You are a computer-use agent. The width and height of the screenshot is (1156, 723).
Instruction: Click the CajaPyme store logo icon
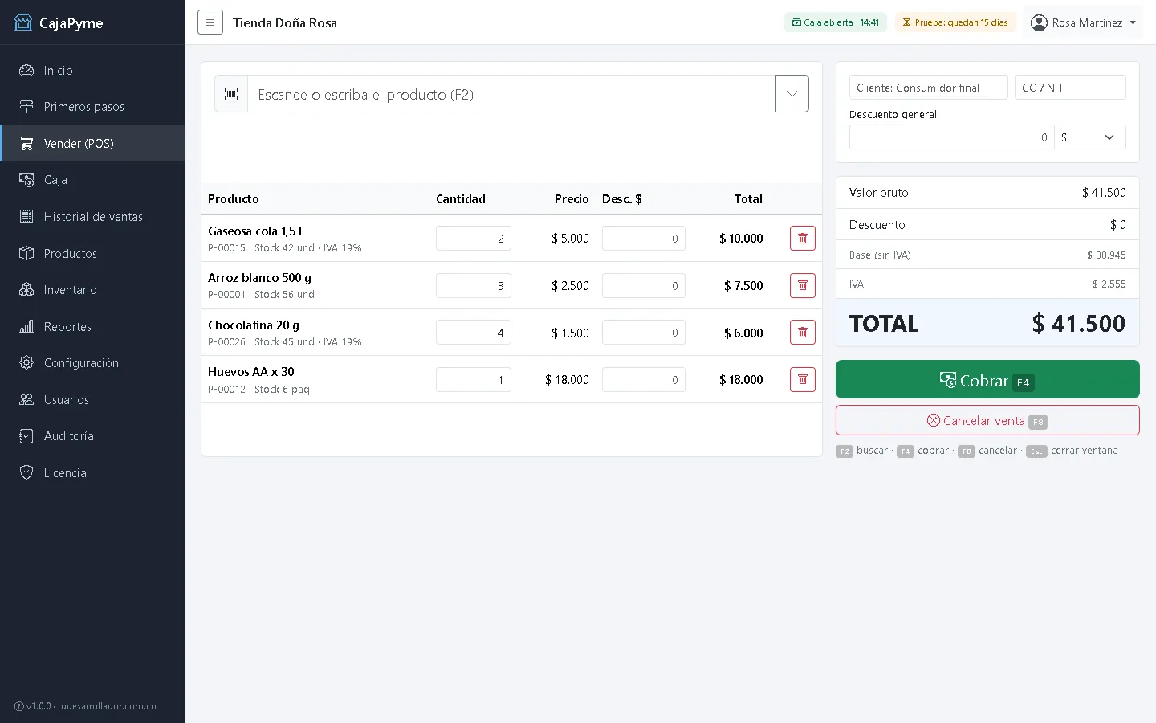[23, 22]
